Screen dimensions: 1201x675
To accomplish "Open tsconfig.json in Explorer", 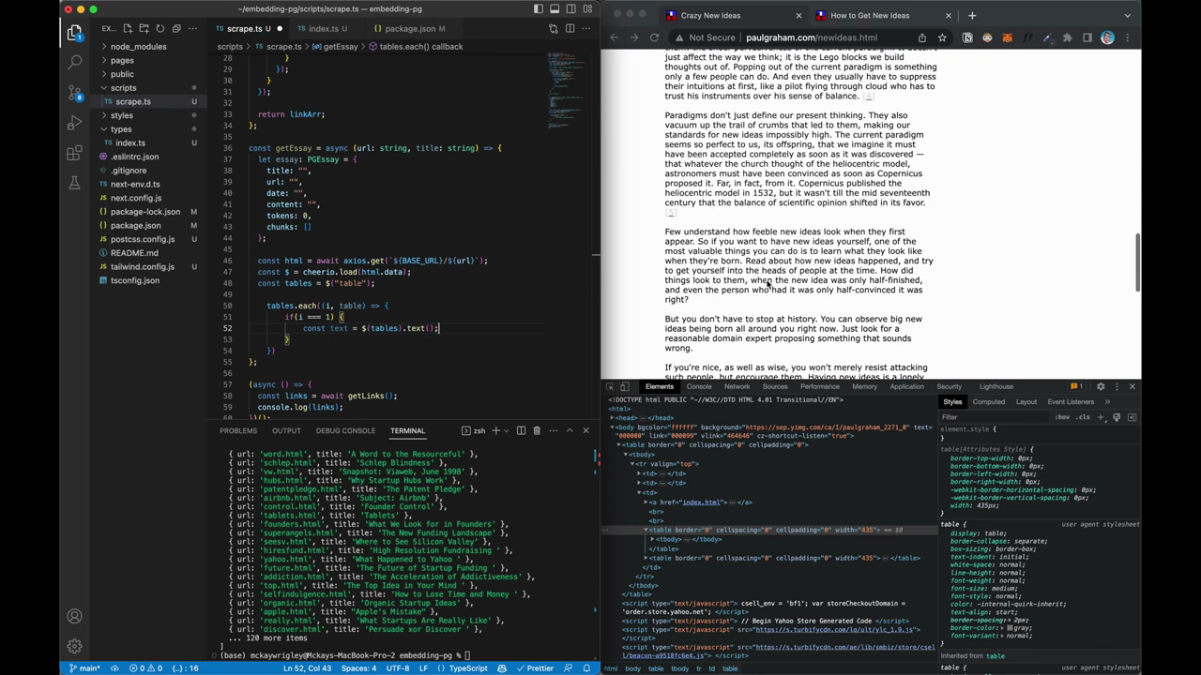I will (x=135, y=280).
